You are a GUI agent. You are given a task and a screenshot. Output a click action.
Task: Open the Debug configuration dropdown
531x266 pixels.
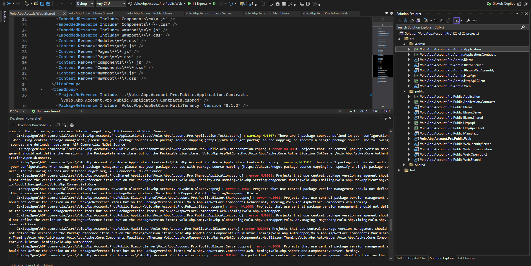pos(85,4)
